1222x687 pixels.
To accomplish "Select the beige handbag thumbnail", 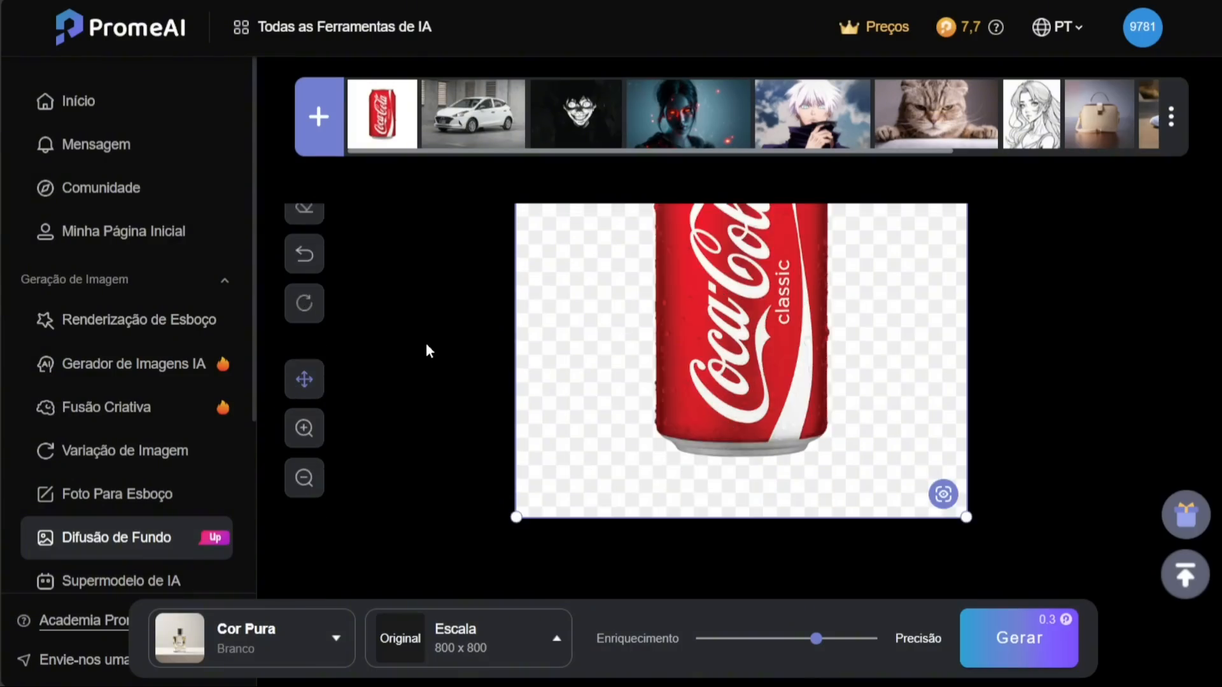I will click(1099, 114).
